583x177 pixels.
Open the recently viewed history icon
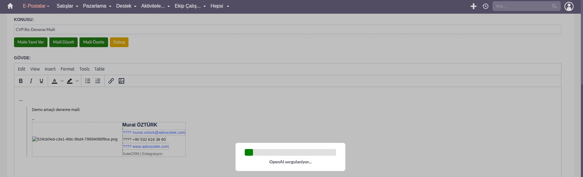pyautogui.click(x=486, y=6)
